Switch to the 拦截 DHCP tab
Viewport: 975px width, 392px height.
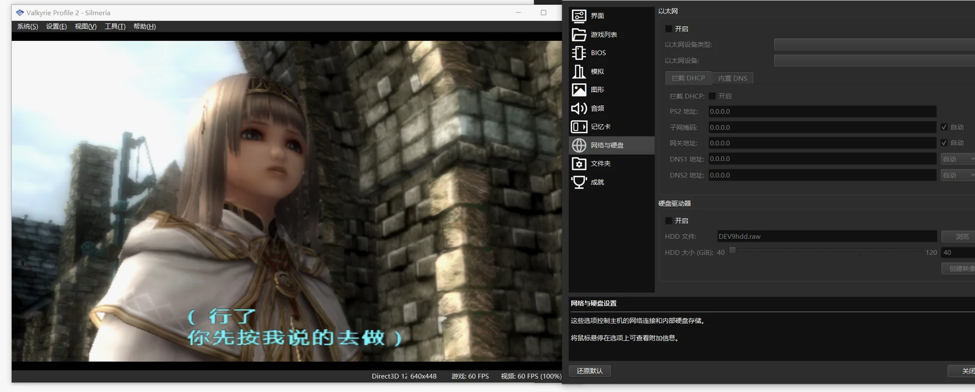click(x=688, y=78)
